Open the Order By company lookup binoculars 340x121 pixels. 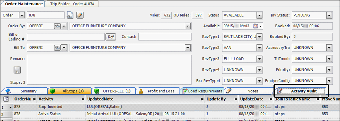coord(58,26)
